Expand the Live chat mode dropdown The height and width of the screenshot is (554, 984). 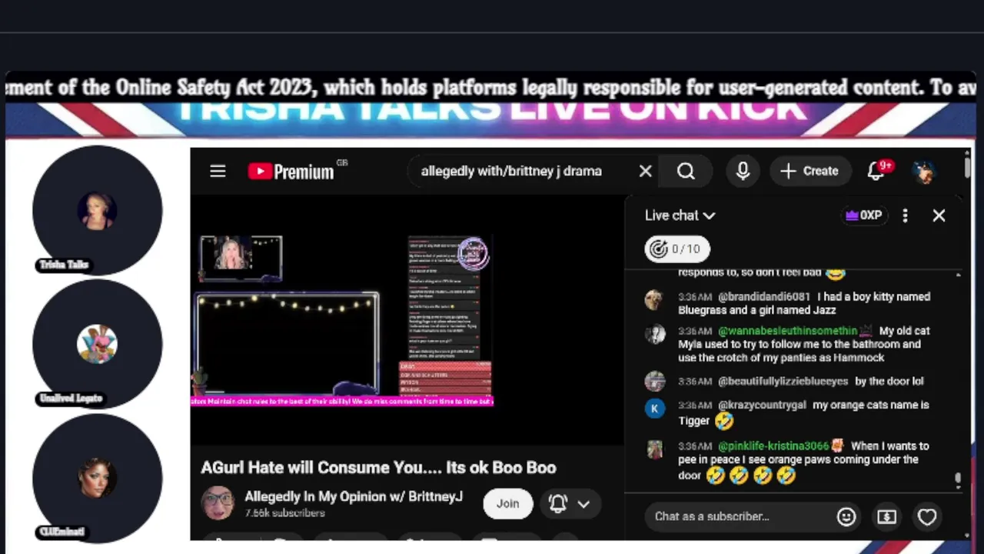coord(680,215)
